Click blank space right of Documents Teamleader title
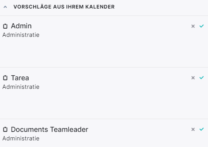Screen dimensions: 208x147 click(139, 130)
